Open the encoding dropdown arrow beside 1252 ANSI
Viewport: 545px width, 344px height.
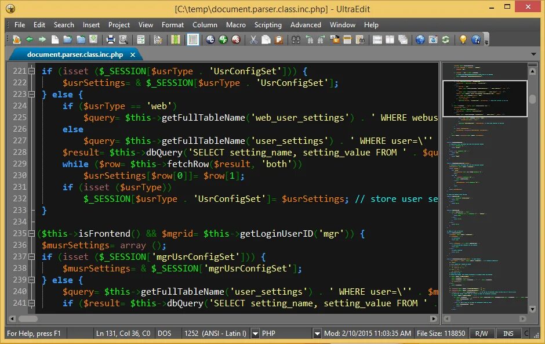[255, 334]
